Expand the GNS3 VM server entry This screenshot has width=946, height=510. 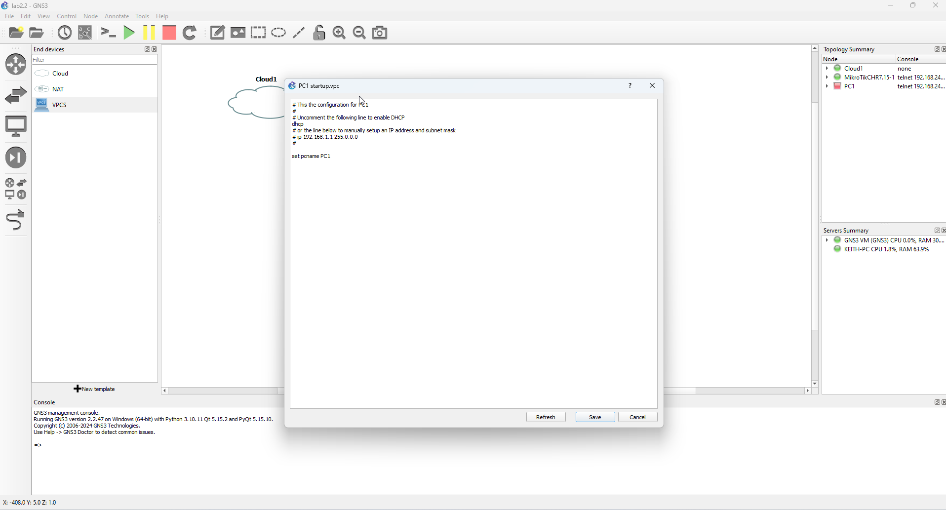[x=827, y=240]
